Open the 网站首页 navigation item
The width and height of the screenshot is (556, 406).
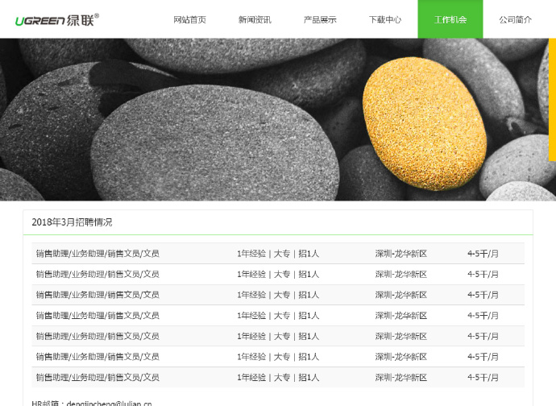189,19
